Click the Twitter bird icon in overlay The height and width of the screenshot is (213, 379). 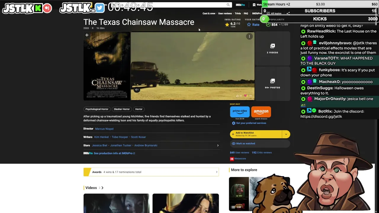click(100, 8)
